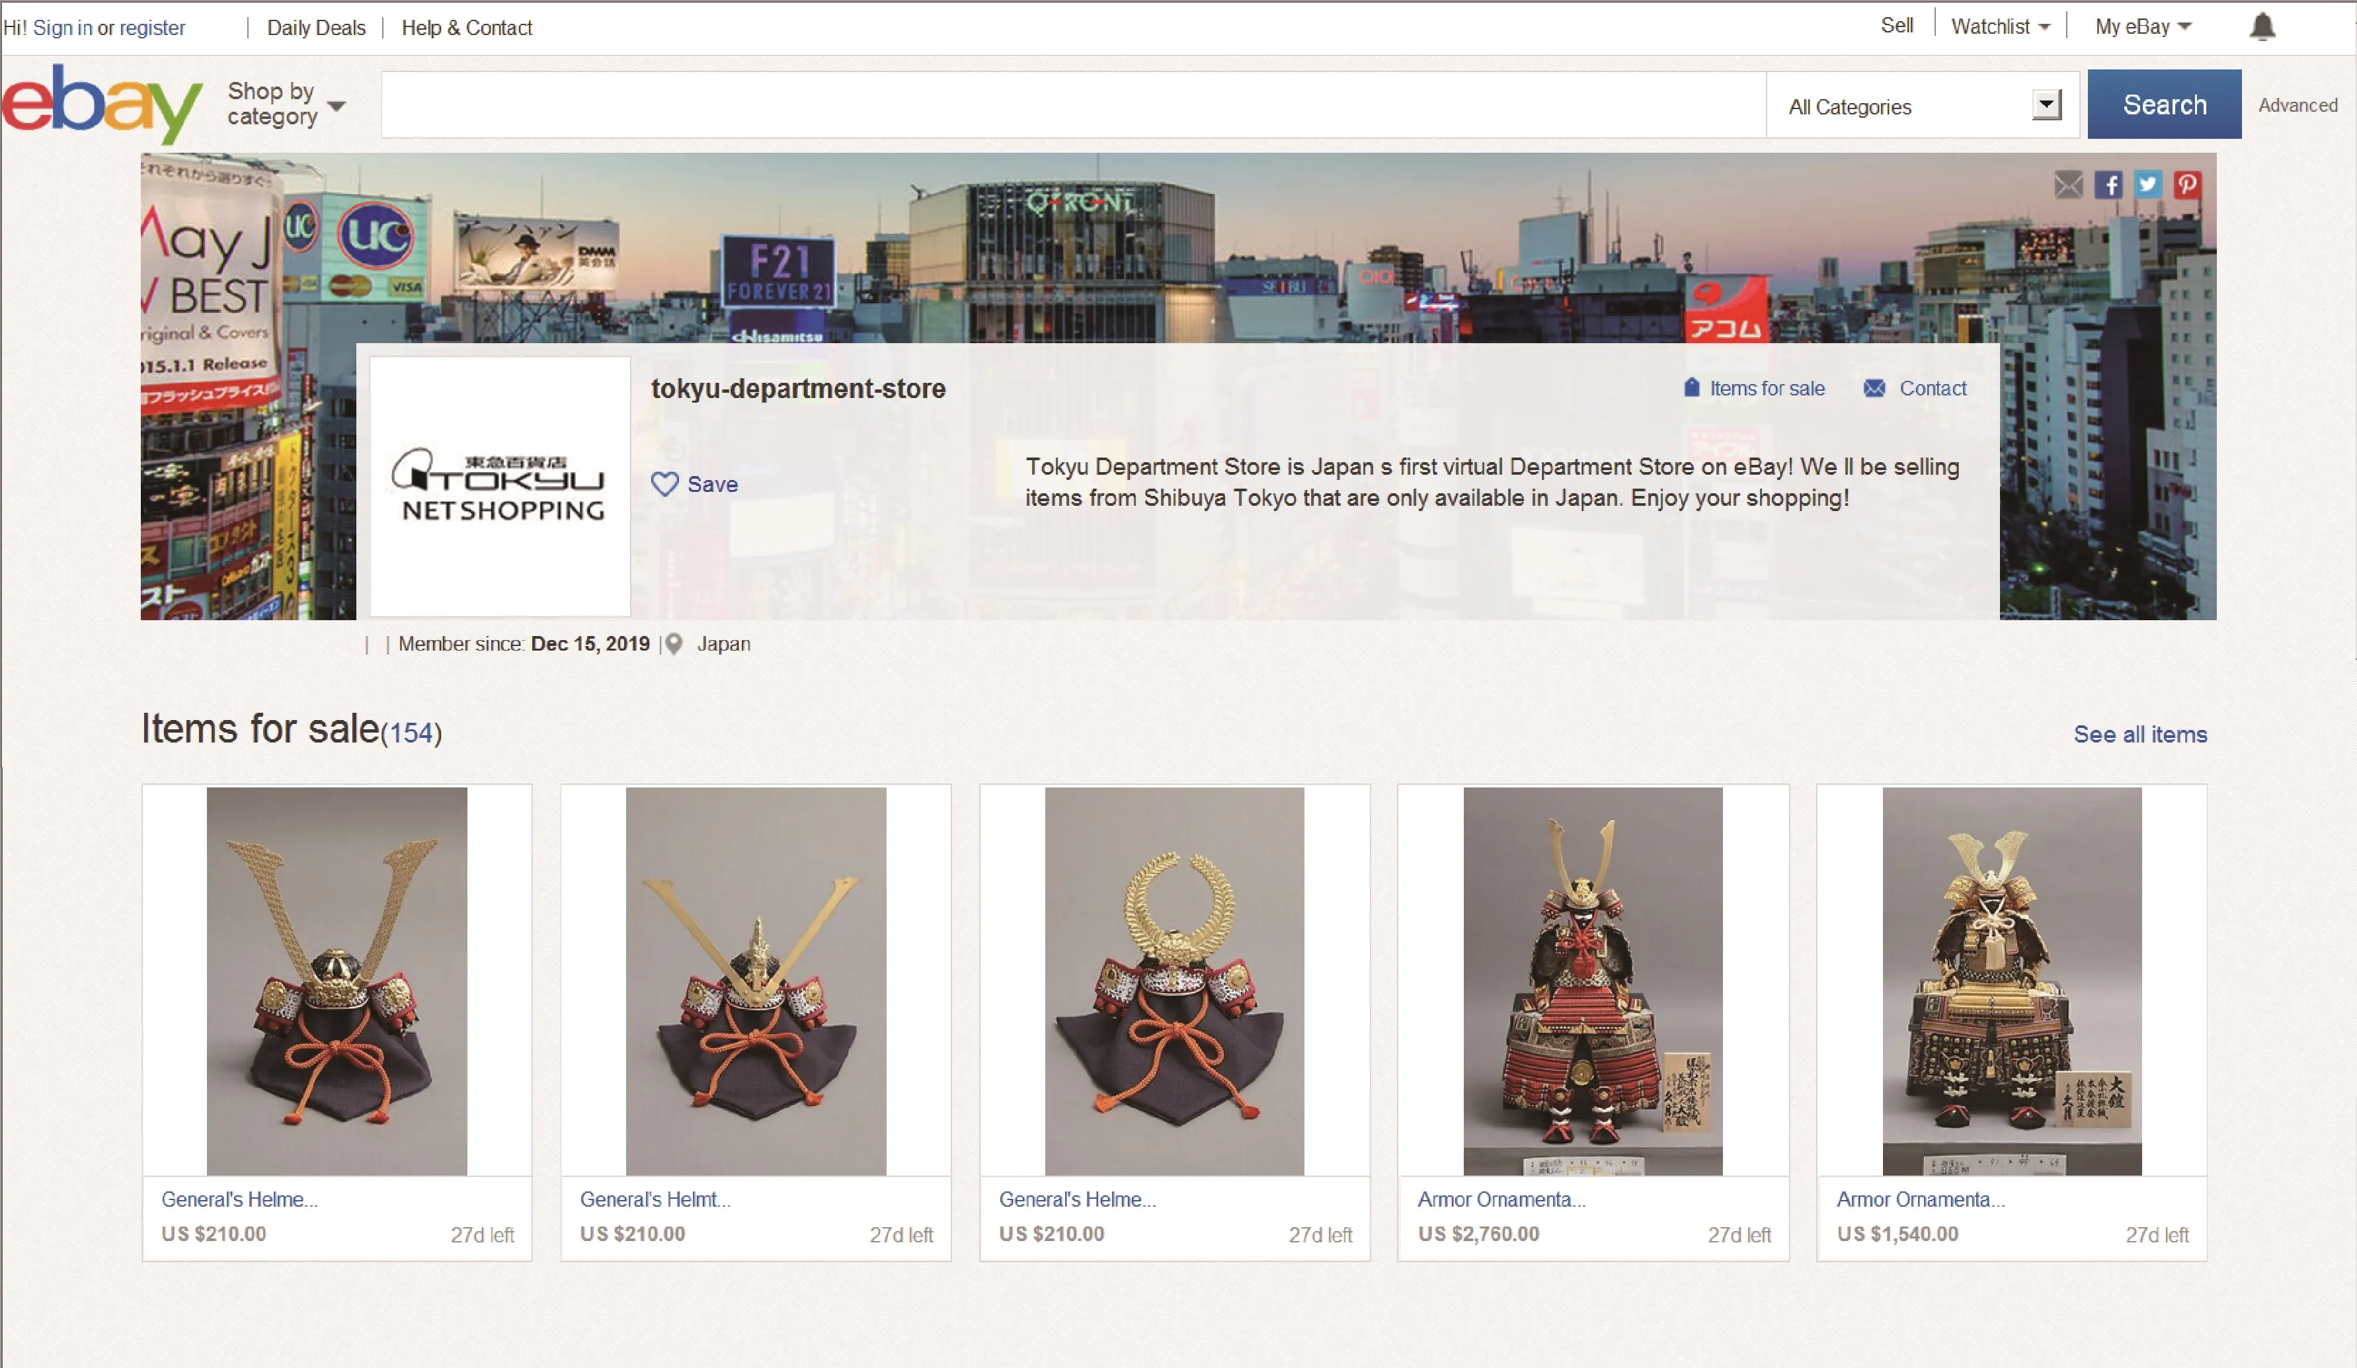Open Daily Deals in top navigation
2357x1368 pixels.
tap(316, 28)
